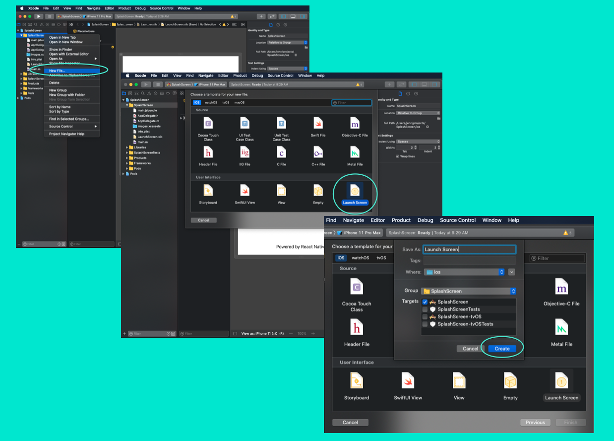
Task: Select Swift File template in middle window
Action: (318, 127)
